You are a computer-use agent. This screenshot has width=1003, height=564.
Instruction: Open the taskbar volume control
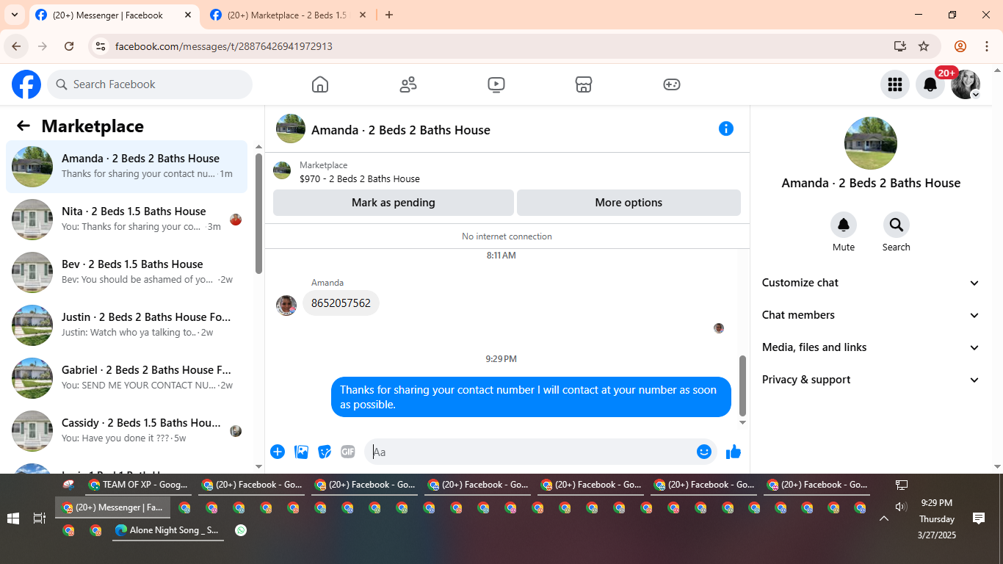point(901,507)
